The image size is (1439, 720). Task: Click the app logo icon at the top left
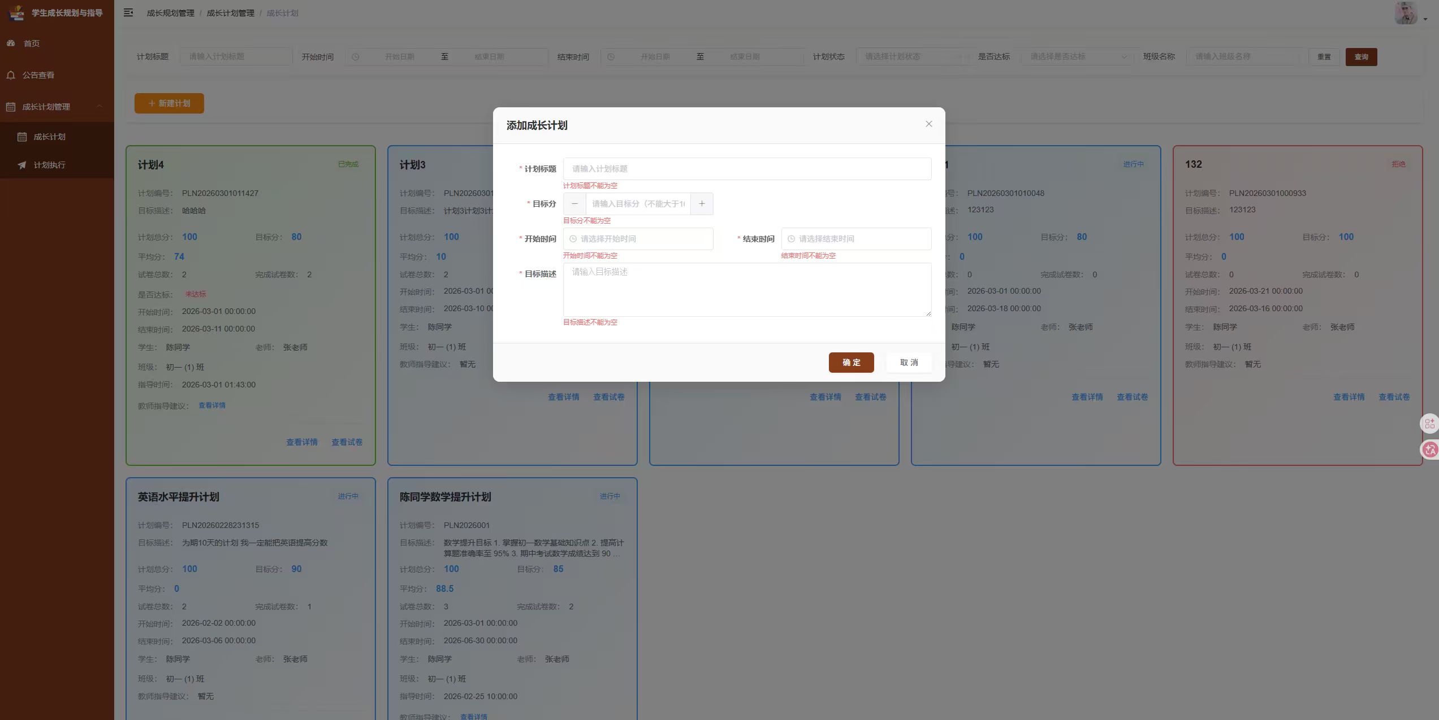tap(17, 12)
